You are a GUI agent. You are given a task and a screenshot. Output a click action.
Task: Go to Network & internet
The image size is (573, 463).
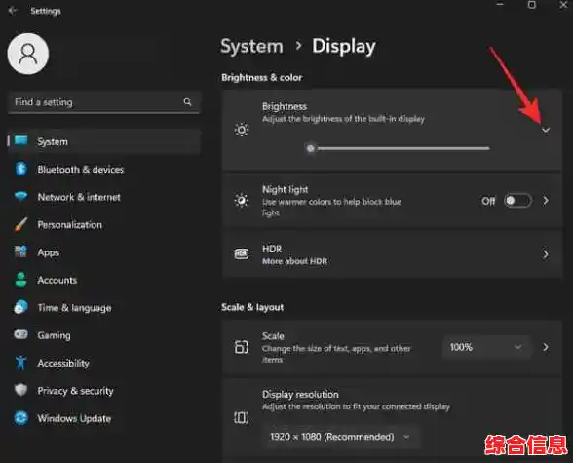(x=104, y=197)
